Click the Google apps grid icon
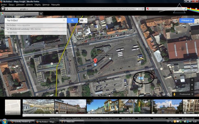The image size is (199, 124). point(175,21)
